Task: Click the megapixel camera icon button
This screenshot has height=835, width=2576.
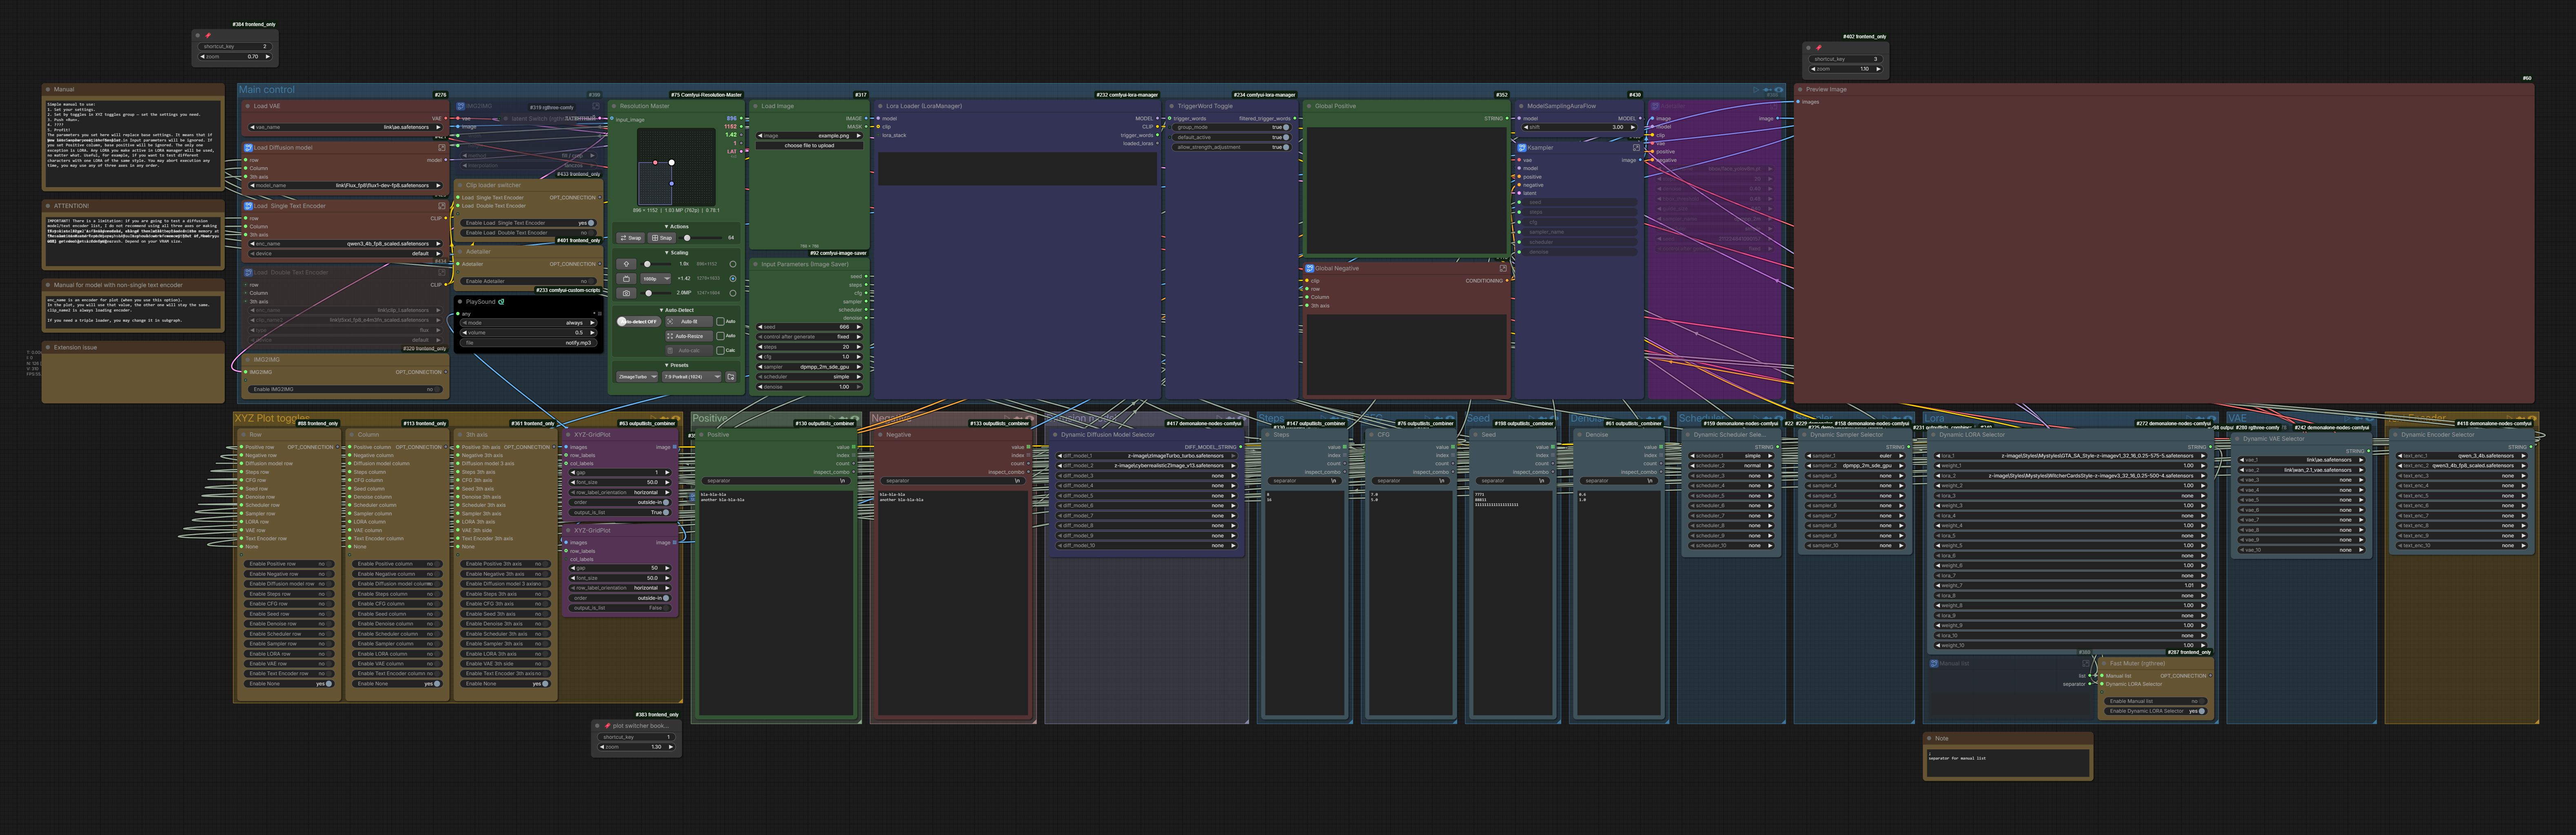Action: [626, 294]
